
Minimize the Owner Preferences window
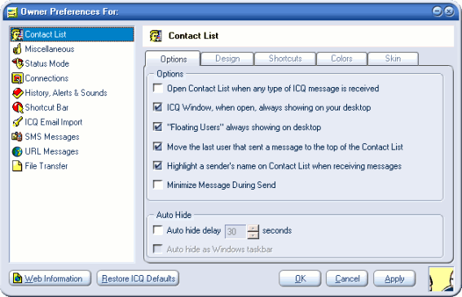[438, 11]
